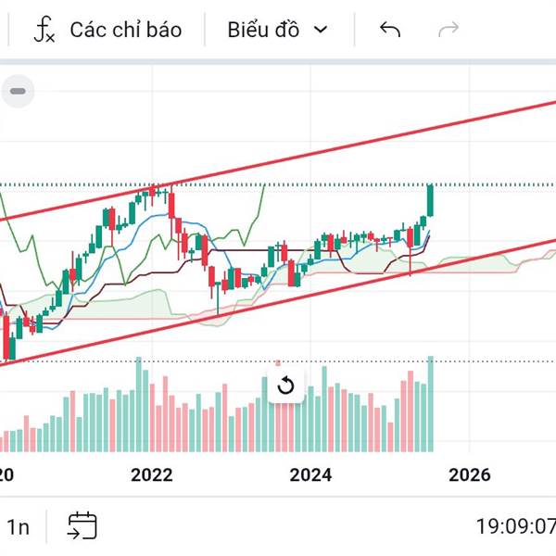Reset chart view with circular arrow button

(285, 385)
